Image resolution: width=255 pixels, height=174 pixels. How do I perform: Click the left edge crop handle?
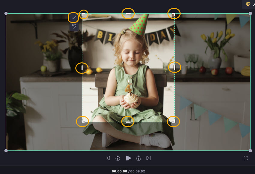click(82, 68)
